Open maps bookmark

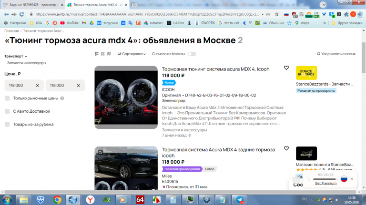pyautogui.click(x=302, y=23)
